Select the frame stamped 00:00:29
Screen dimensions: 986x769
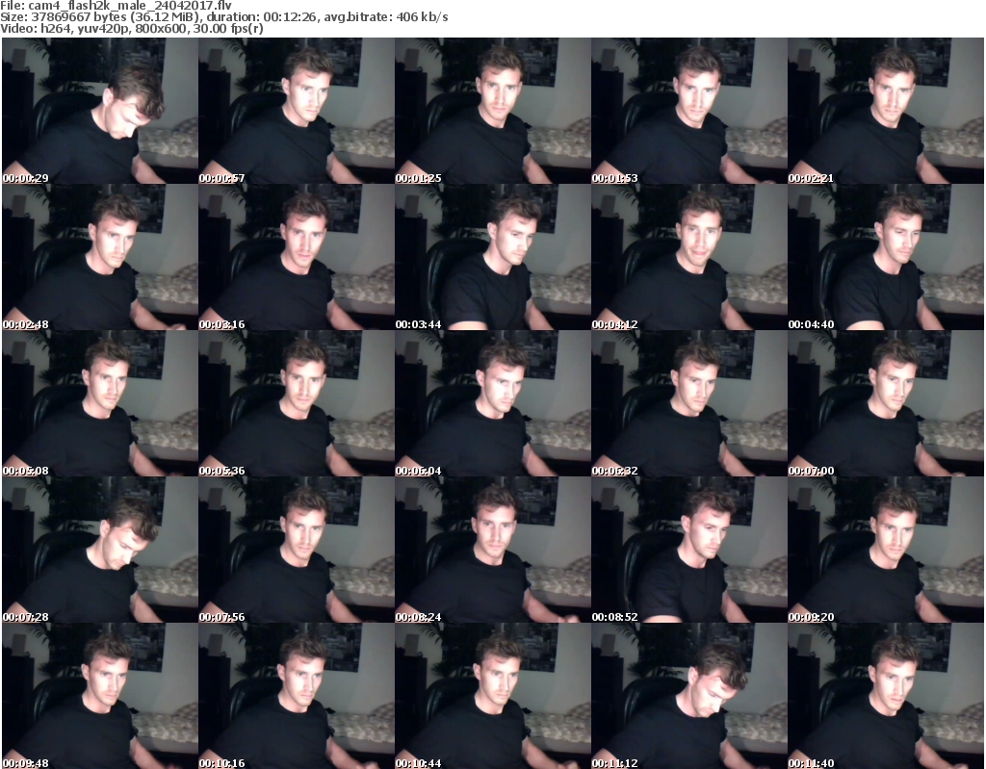[x=100, y=111]
